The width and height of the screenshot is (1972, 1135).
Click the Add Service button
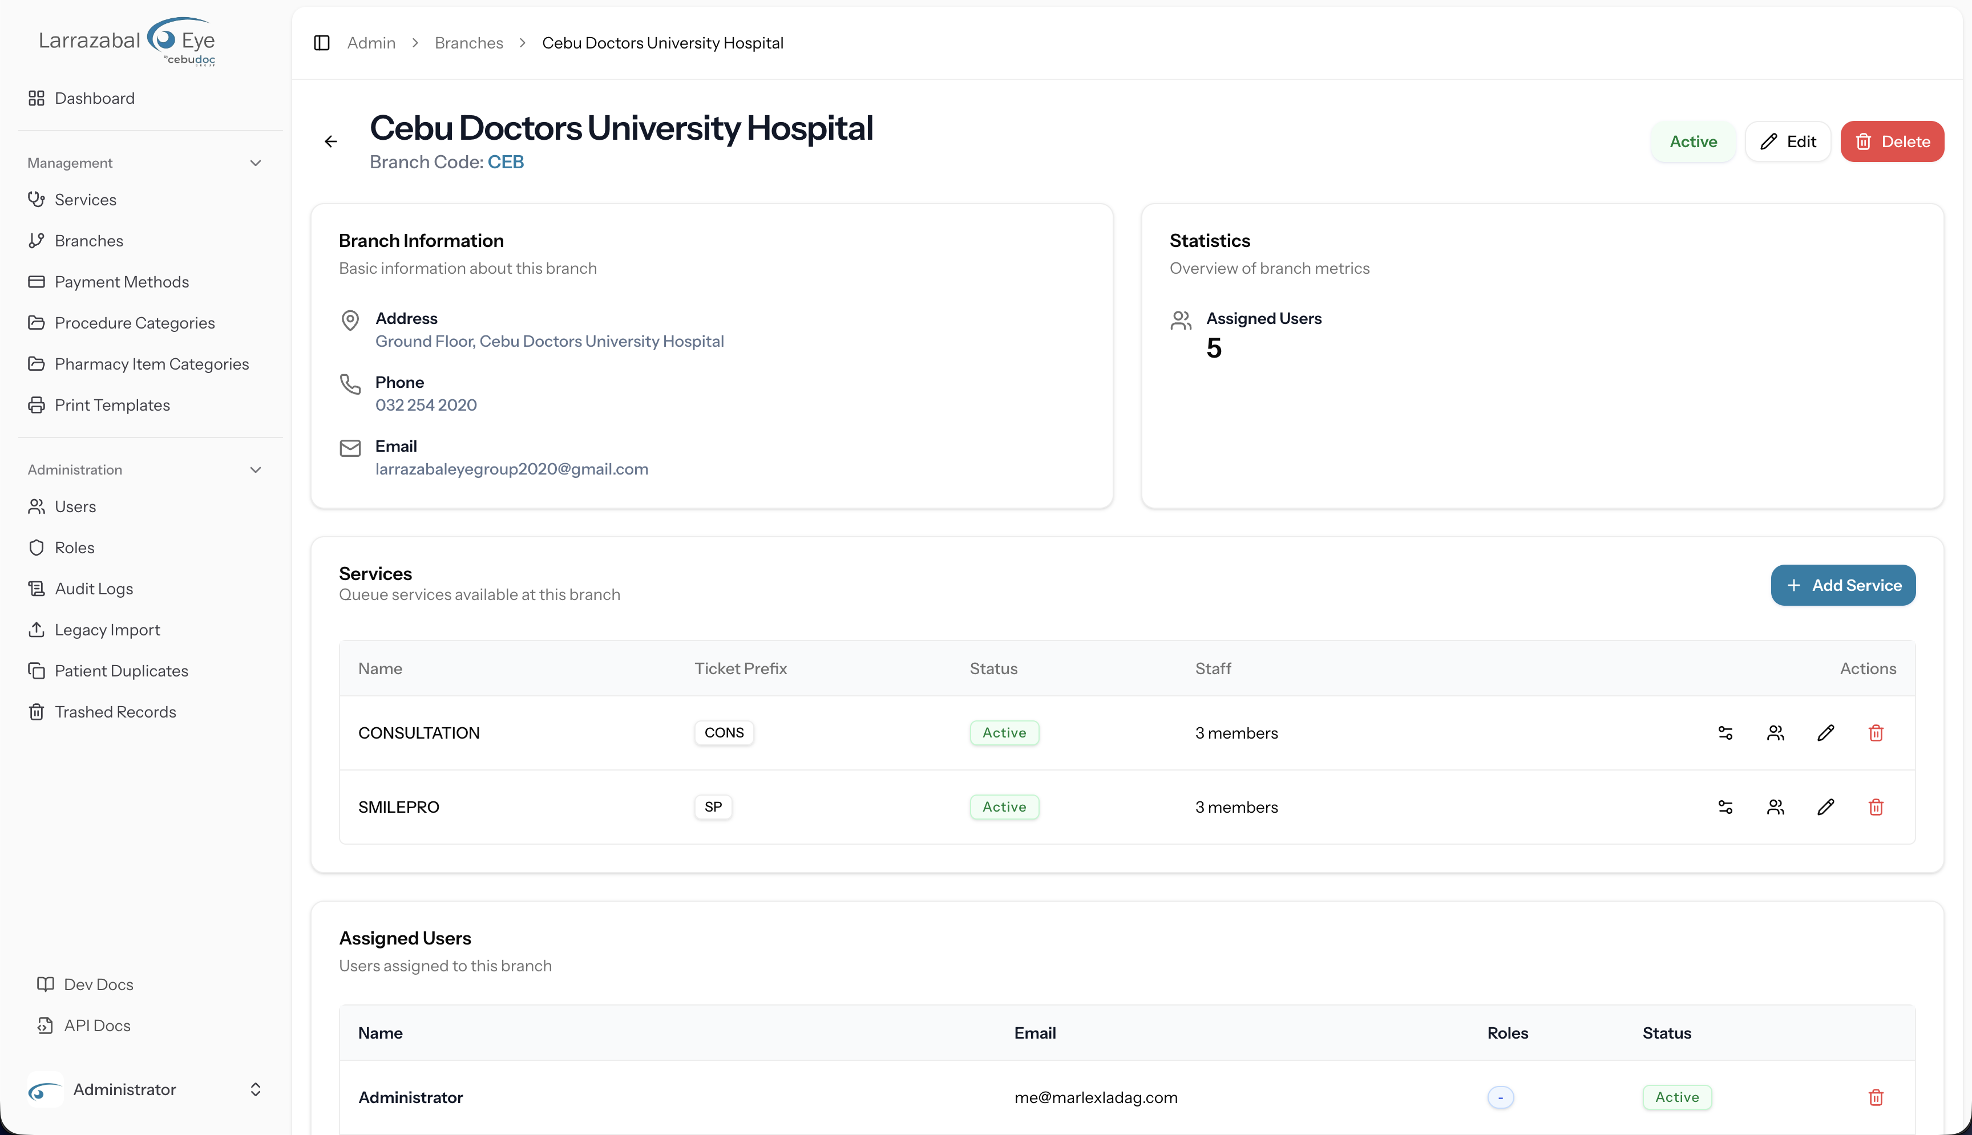pos(1842,585)
